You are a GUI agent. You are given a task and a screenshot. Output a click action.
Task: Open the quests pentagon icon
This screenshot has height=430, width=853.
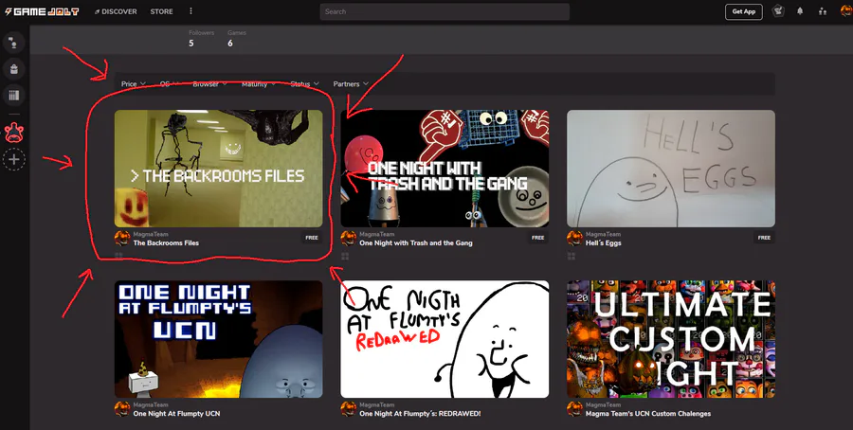coord(778,11)
